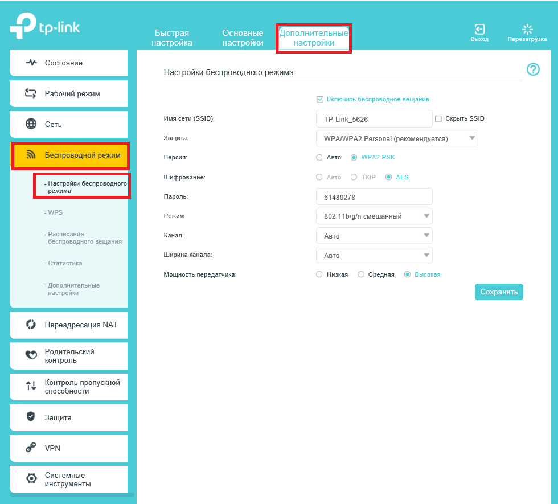Click the Перезагрузка reboot icon
Viewport: 558px width, 504px height.
[x=527, y=29]
